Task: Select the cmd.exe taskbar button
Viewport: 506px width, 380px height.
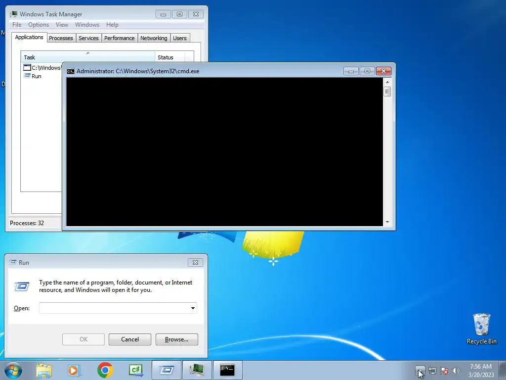Action: tap(227, 370)
